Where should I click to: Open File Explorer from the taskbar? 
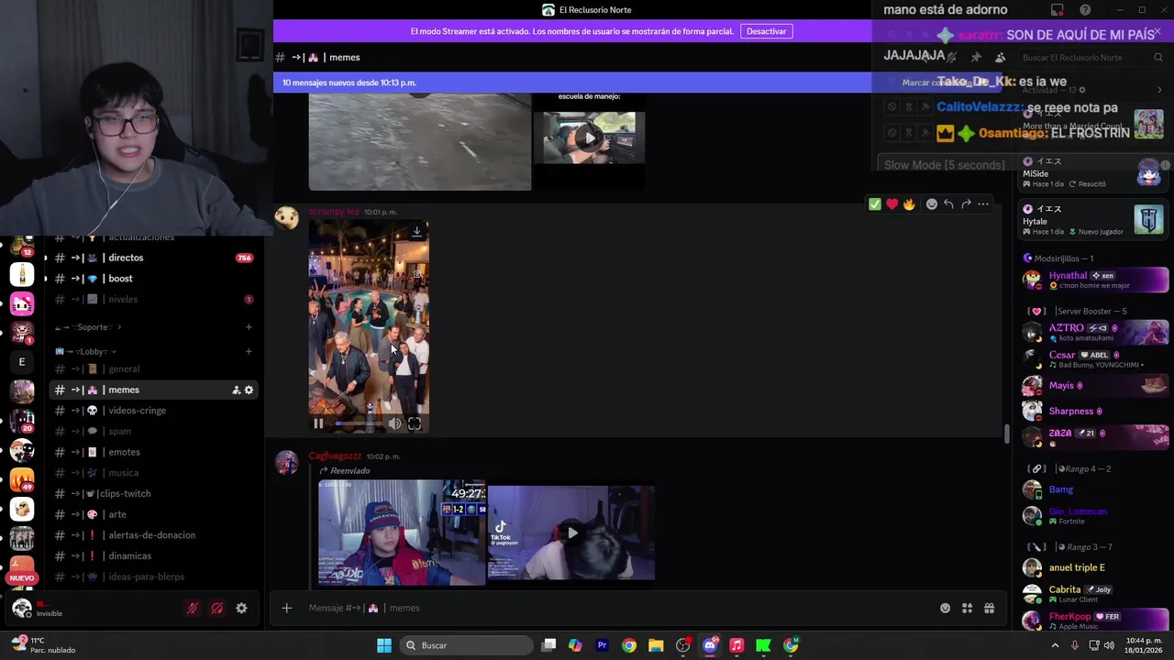[x=656, y=645]
